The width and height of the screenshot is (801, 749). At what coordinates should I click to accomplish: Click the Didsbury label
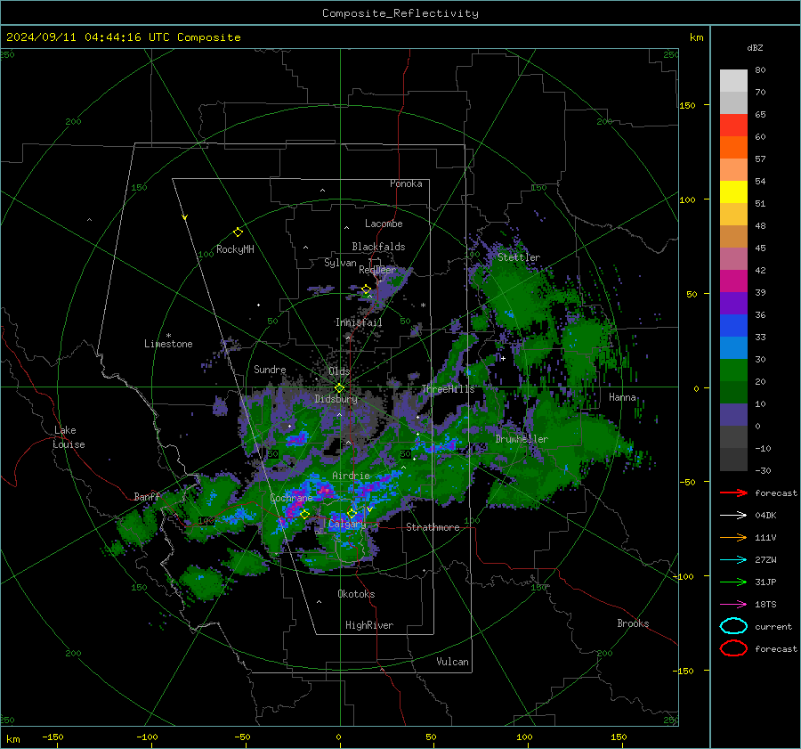tap(336, 399)
